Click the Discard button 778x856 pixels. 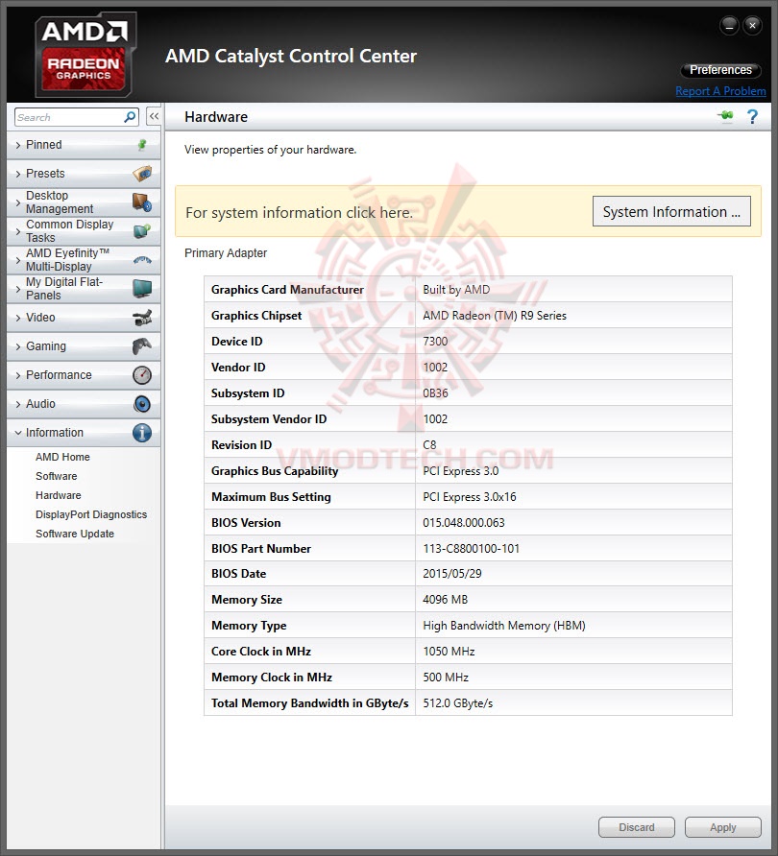(637, 827)
